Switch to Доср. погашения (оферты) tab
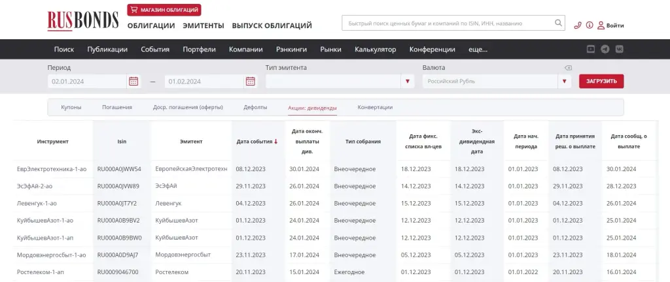This screenshot has width=670, height=282. click(x=188, y=107)
